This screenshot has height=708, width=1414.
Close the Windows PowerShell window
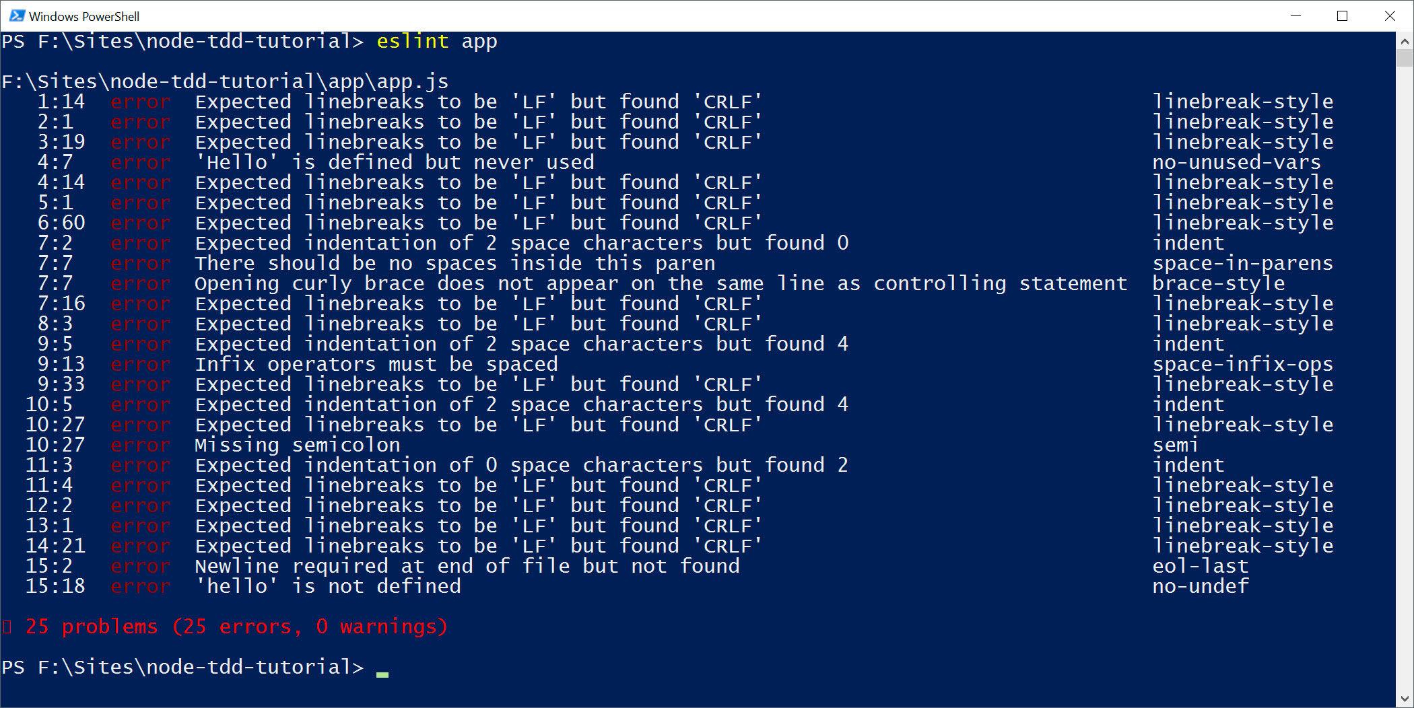(x=1390, y=15)
